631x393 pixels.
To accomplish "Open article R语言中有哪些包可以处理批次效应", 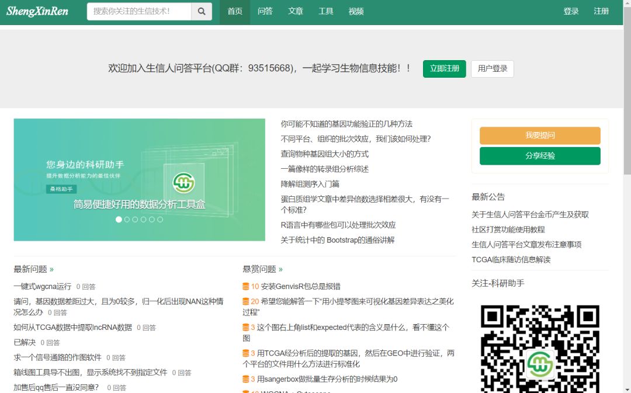I will [x=338, y=225].
